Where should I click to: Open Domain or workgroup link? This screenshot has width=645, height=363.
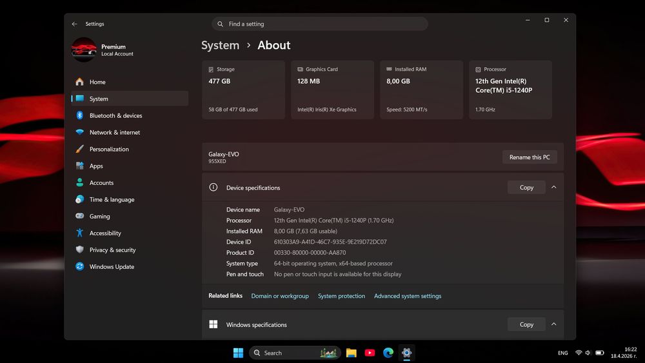tap(280, 296)
